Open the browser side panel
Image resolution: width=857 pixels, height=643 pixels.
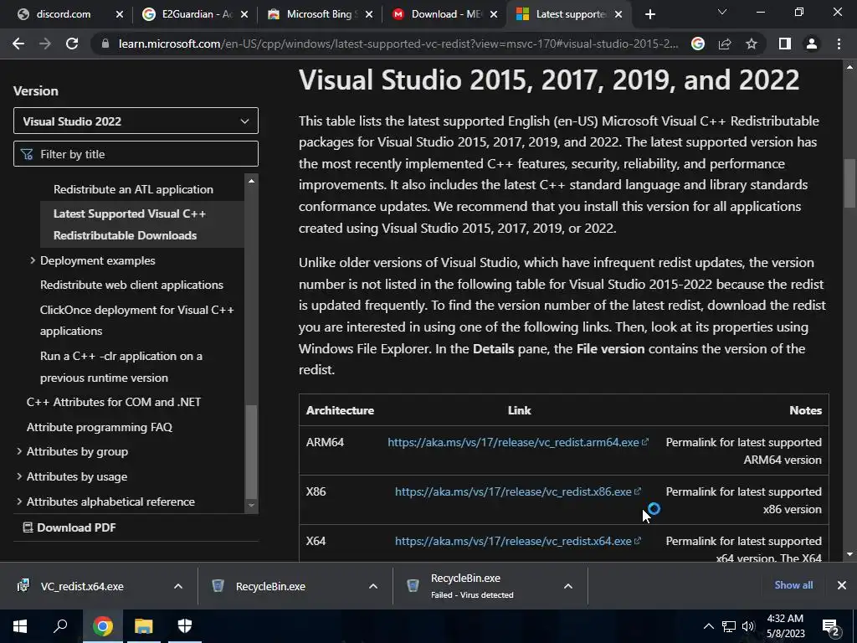click(x=785, y=44)
